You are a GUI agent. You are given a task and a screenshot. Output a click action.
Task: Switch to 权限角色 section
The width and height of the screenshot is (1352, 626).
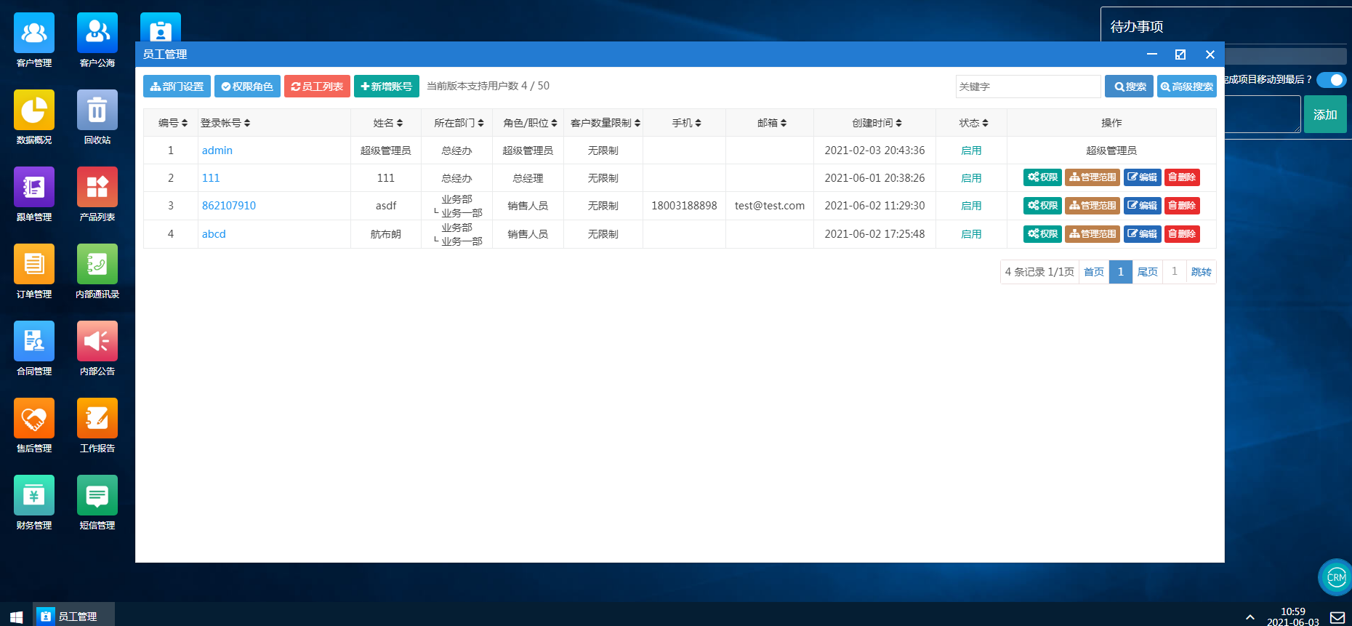point(247,87)
